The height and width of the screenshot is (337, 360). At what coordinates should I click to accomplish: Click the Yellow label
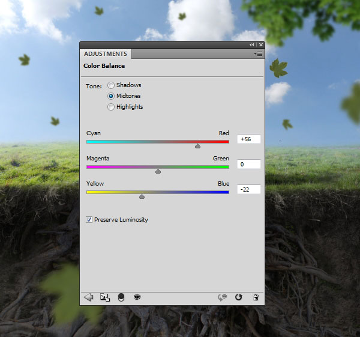coord(95,184)
